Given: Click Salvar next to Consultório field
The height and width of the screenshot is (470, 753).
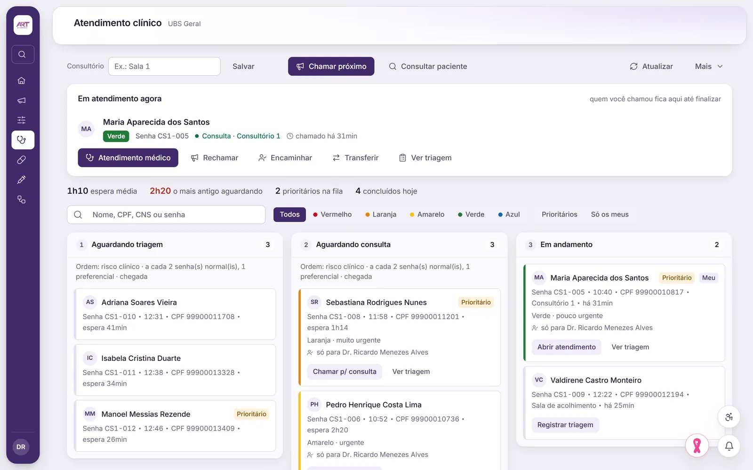Looking at the screenshot, I should (243, 66).
